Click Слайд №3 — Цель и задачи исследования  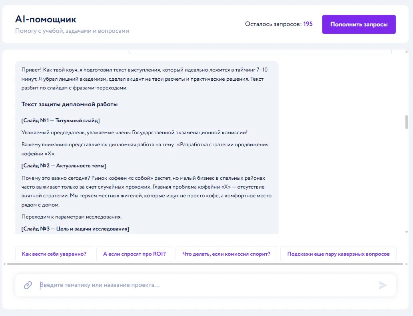pyautogui.click(x=75, y=229)
